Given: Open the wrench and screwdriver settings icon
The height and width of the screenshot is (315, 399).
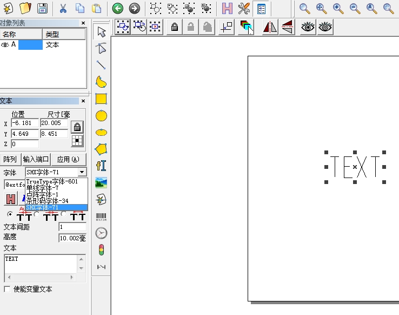Looking at the screenshot, I should click(x=244, y=8).
